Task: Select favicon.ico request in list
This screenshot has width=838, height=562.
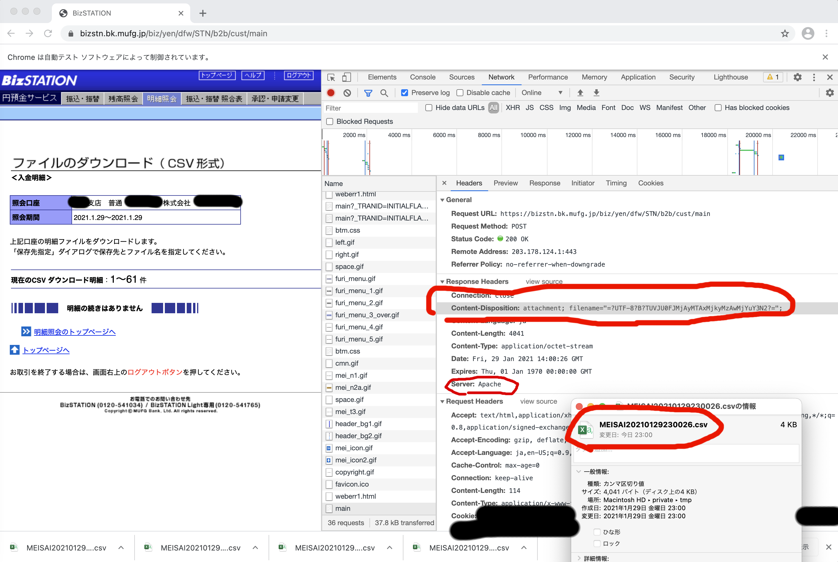Action: 379,484
